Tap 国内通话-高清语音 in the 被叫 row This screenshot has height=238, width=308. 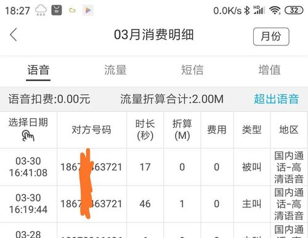[289, 167]
